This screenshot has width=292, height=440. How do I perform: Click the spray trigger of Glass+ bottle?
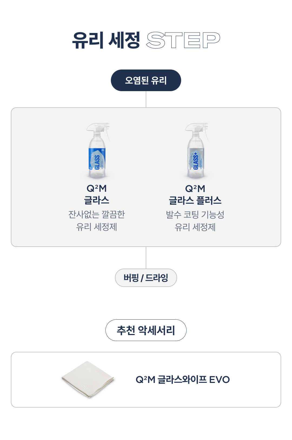point(206,134)
